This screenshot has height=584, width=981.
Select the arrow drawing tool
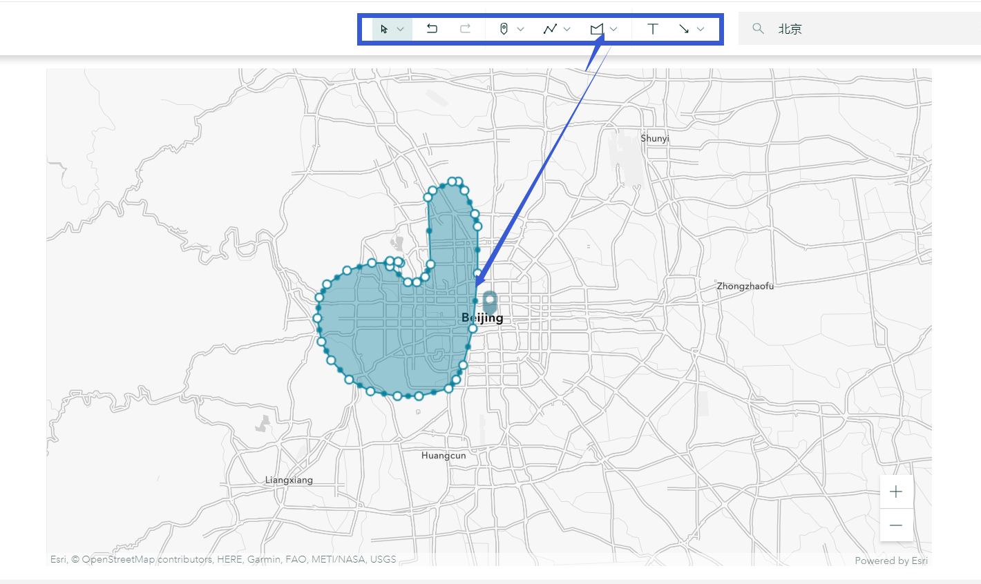(685, 28)
